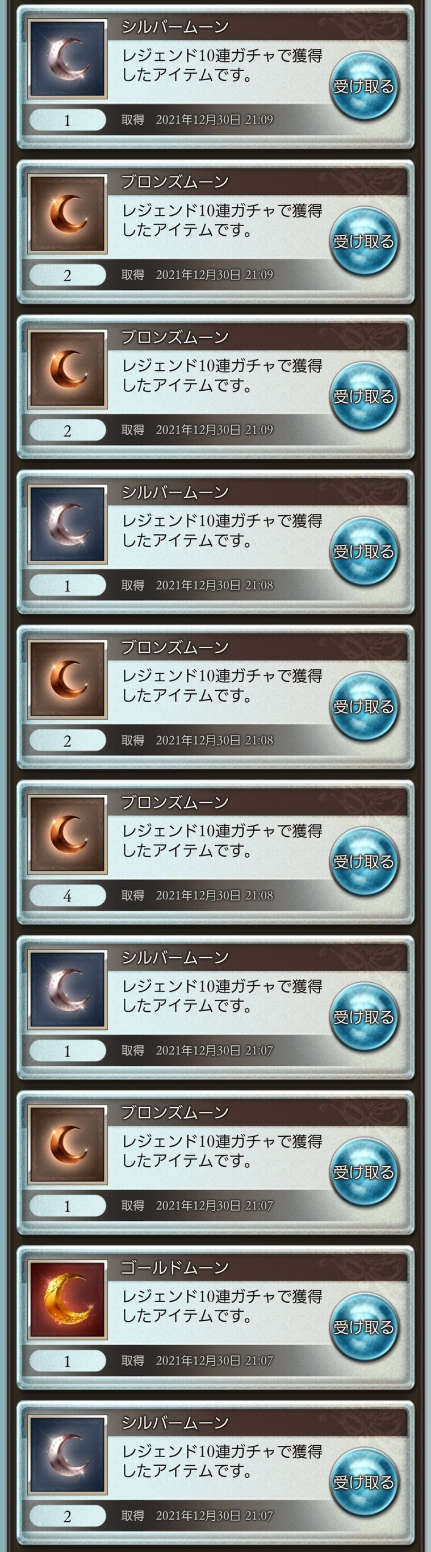Tap the Silver Moon x1 icon dated 21:07
The height and width of the screenshot is (1552, 431).
tap(68, 990)
